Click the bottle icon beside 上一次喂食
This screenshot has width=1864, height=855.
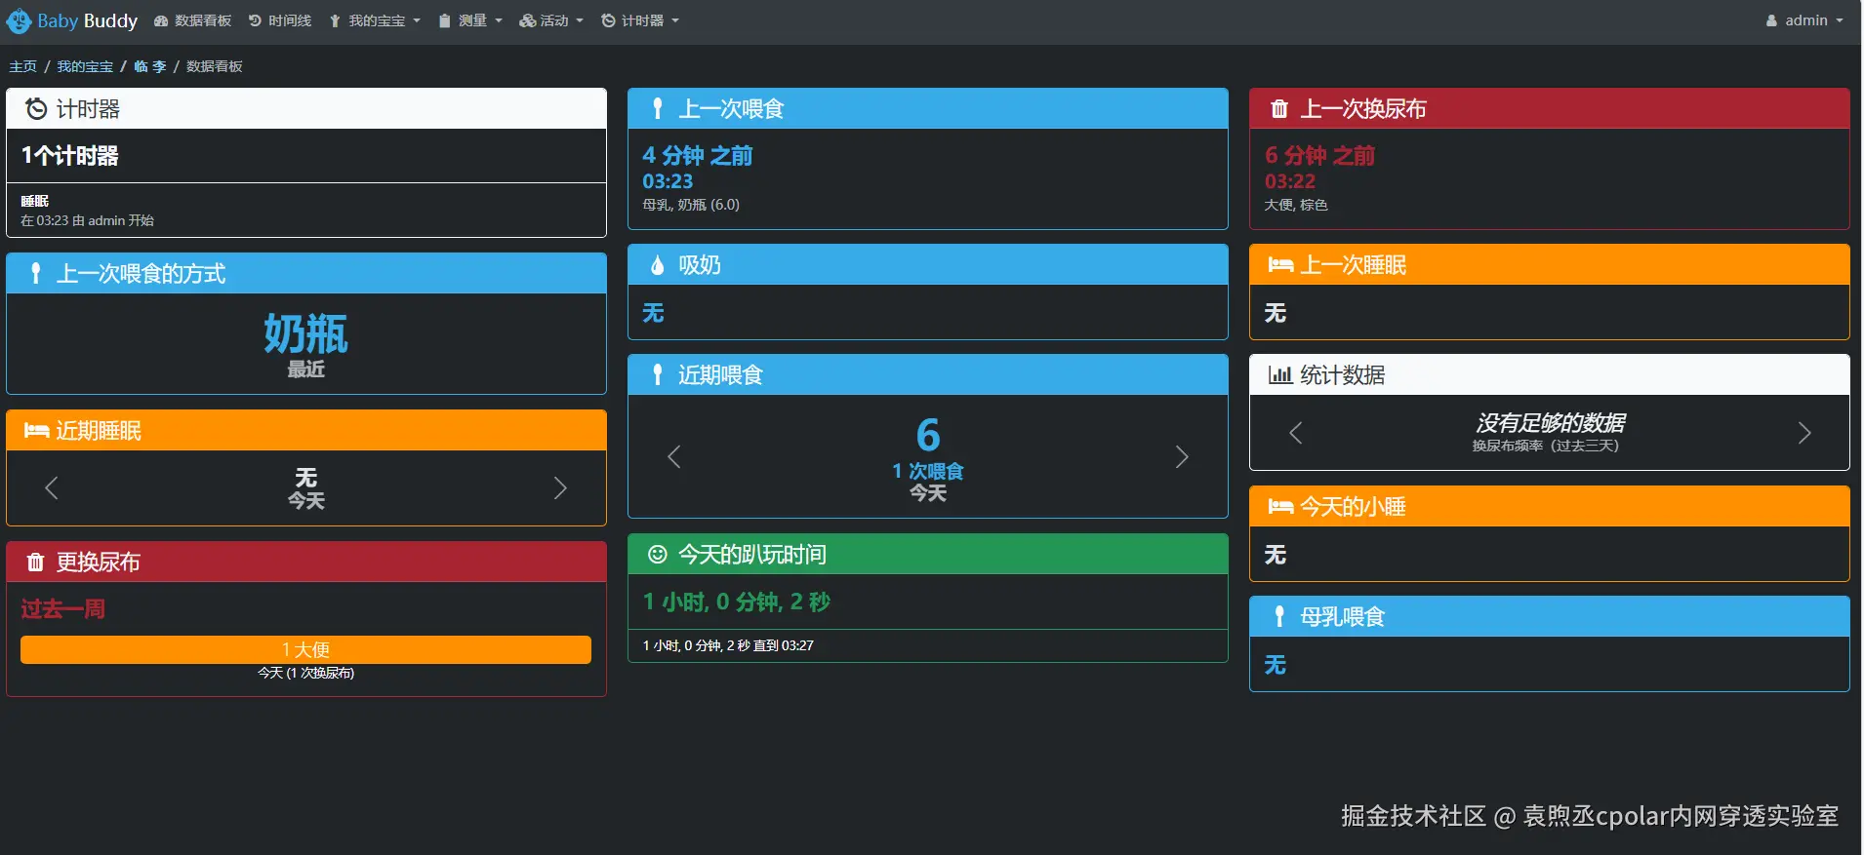coord(658,109)
